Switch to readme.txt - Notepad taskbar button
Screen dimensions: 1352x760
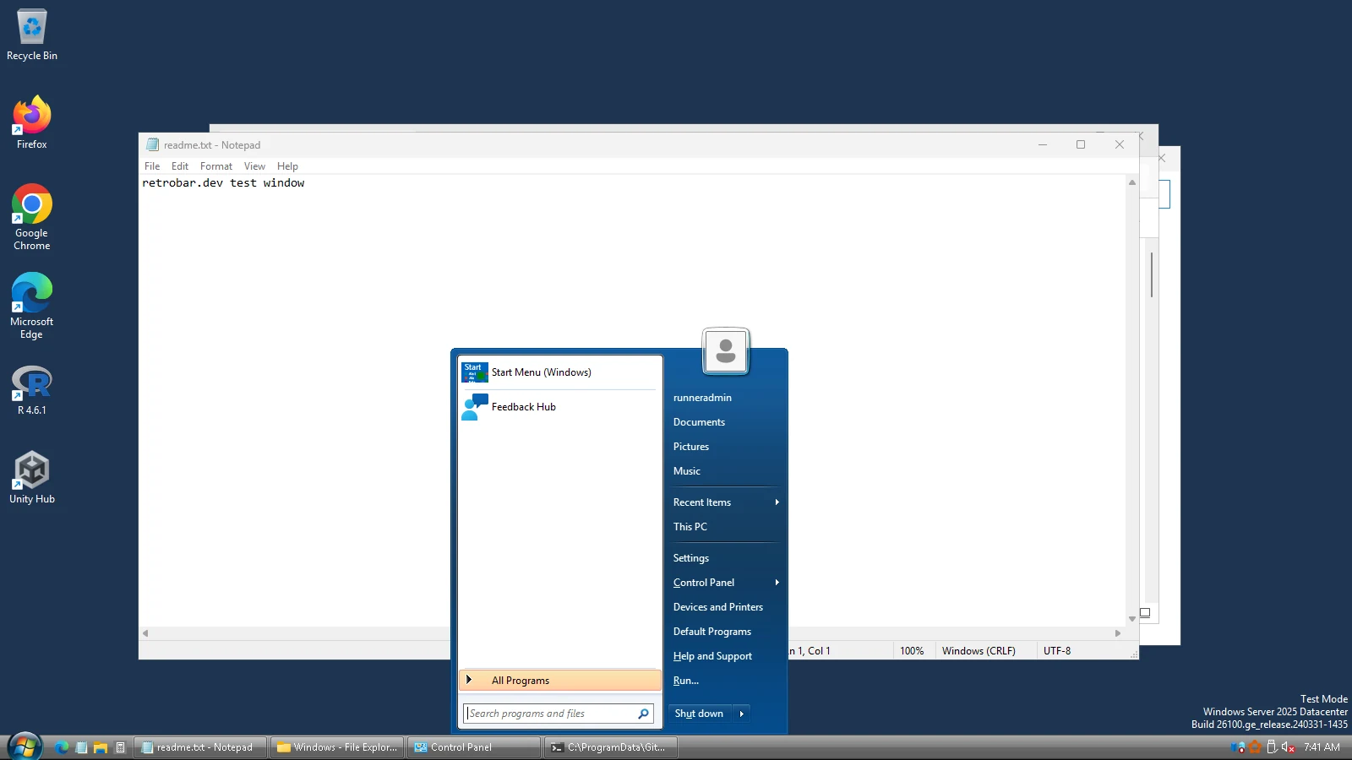(200, 747)
